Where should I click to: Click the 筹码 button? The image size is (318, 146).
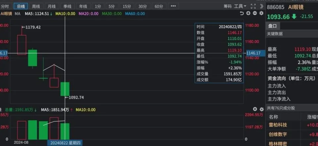[x=228, y=6]
